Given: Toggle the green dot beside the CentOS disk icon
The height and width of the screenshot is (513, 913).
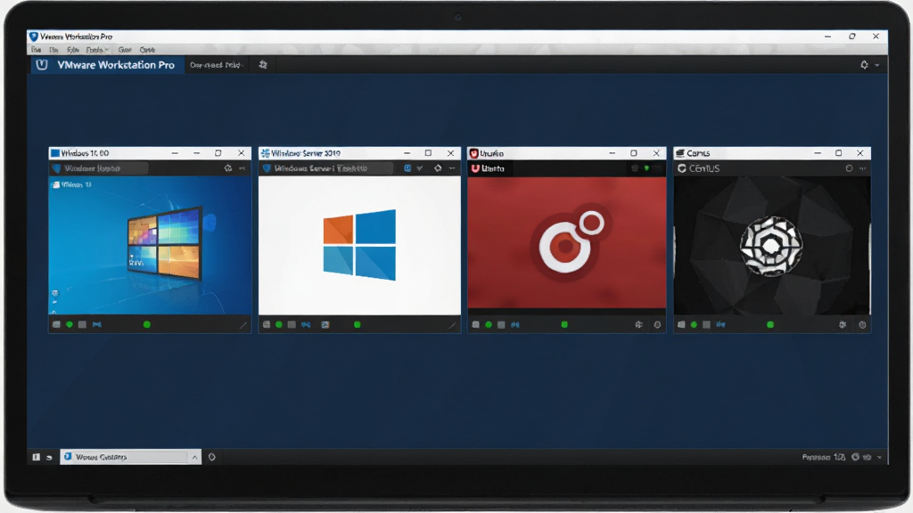Looking at the screenshot, I should pos(694,324).
